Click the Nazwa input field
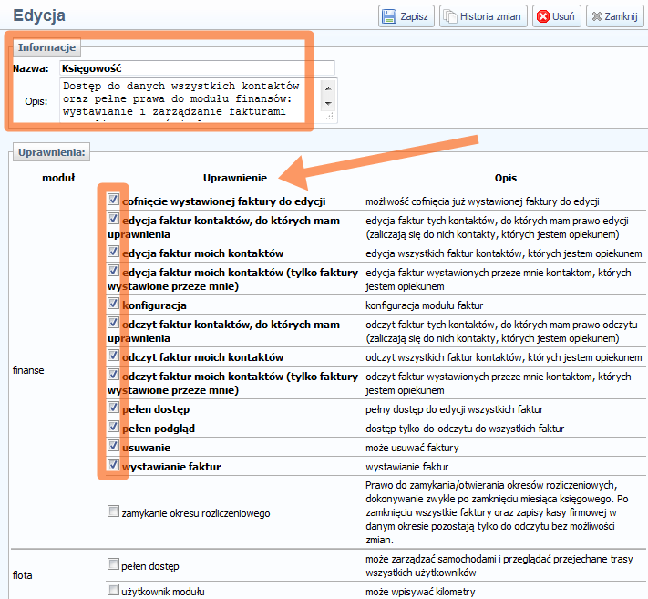 (196, 68)
